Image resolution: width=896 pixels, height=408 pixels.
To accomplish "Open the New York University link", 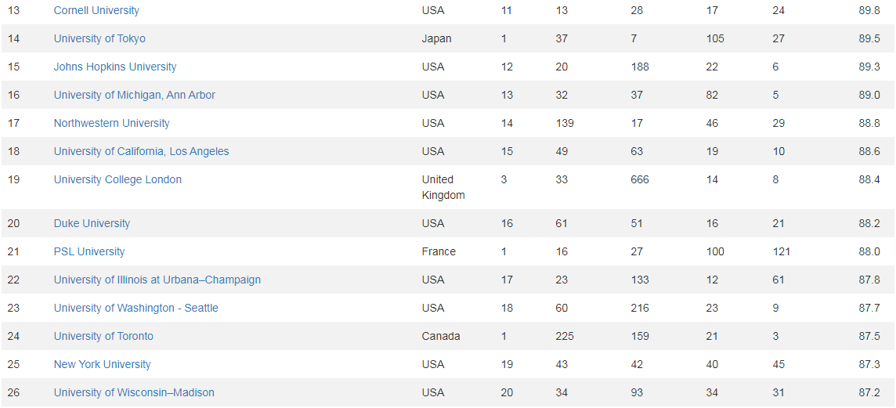I will [102, 364].
